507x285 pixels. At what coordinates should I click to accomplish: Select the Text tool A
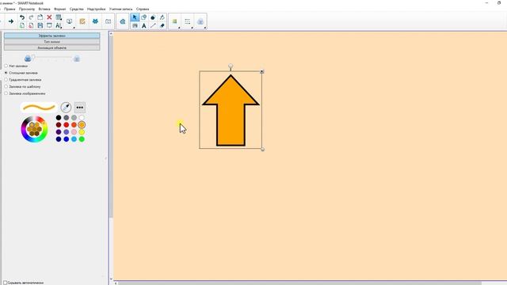pyautogui.click(x=144, y=25)
